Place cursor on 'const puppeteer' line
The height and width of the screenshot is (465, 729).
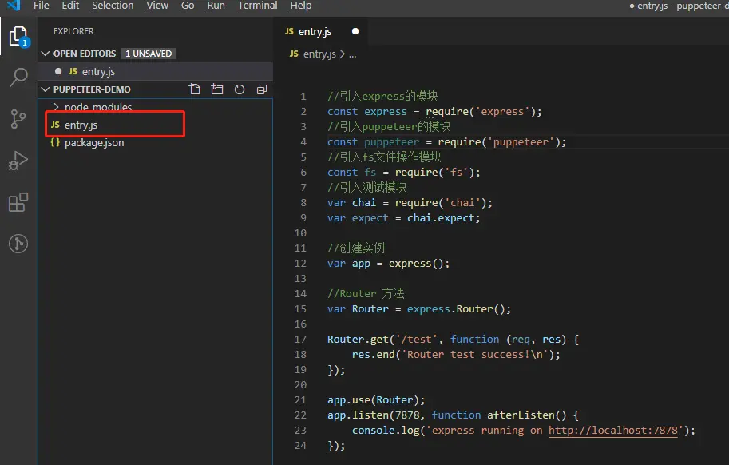point(446,142)
